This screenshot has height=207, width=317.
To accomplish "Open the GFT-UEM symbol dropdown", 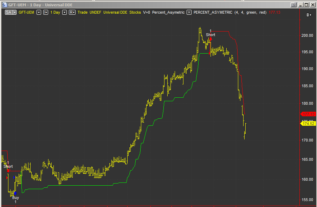I will (39, 12).
